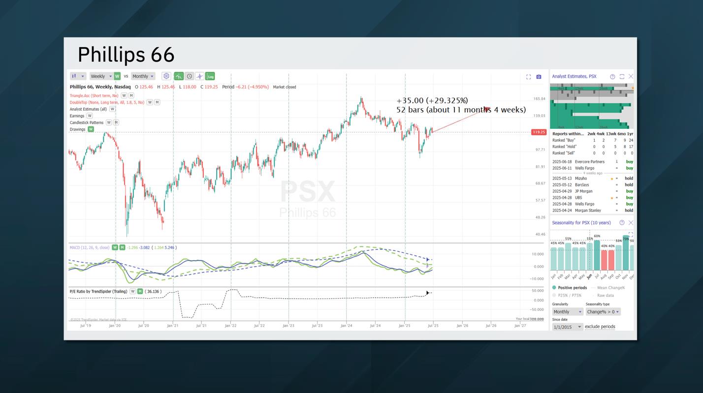The height and width of the screenshot is (393, 703).
Task: Toggle W timeframe for Candlestick Patterns
Action: point(109,122)
